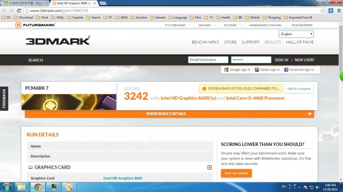This screenshot has height=192, width=343.
Task: Open HARDWARE CHANNEL link
Action: (265, 25)
